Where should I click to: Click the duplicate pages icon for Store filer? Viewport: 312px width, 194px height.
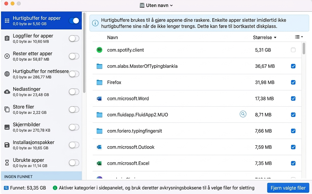[7, 109]
